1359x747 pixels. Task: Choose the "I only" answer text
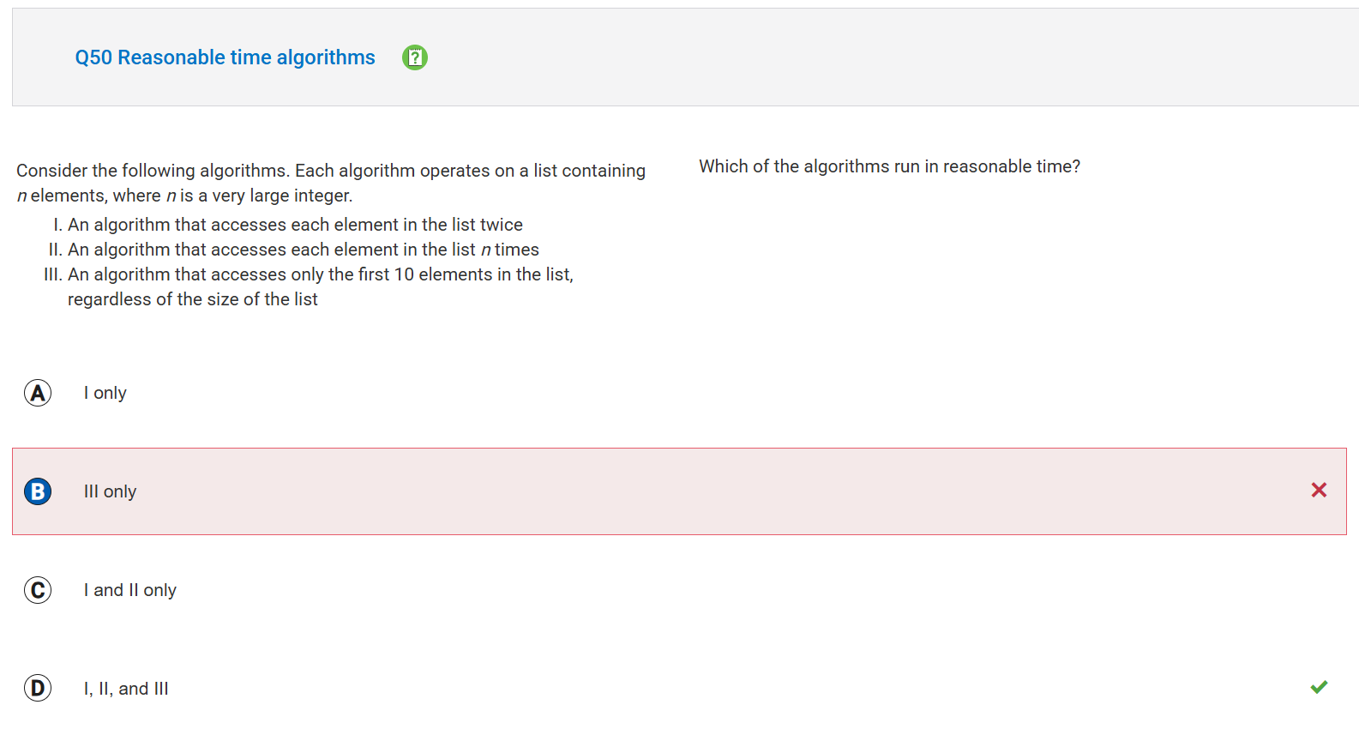click(105, 393)
